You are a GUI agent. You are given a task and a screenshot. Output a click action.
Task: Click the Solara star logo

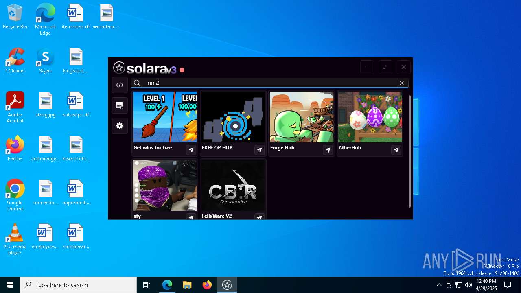pyautogui.click(x=119, y=68)
